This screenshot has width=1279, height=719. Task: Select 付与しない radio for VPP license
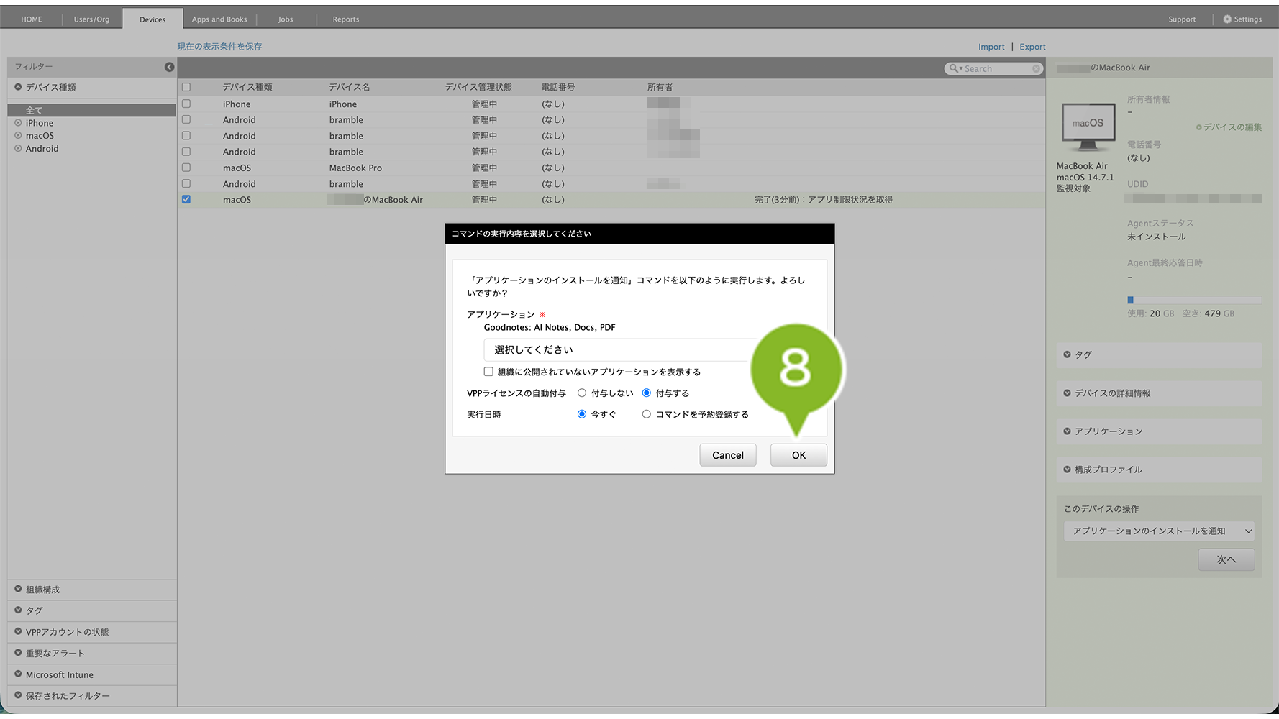(x=582, y=393)
